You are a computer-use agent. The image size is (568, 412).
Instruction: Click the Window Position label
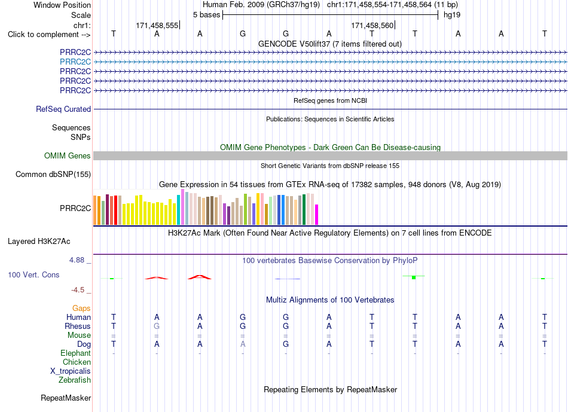62,5
